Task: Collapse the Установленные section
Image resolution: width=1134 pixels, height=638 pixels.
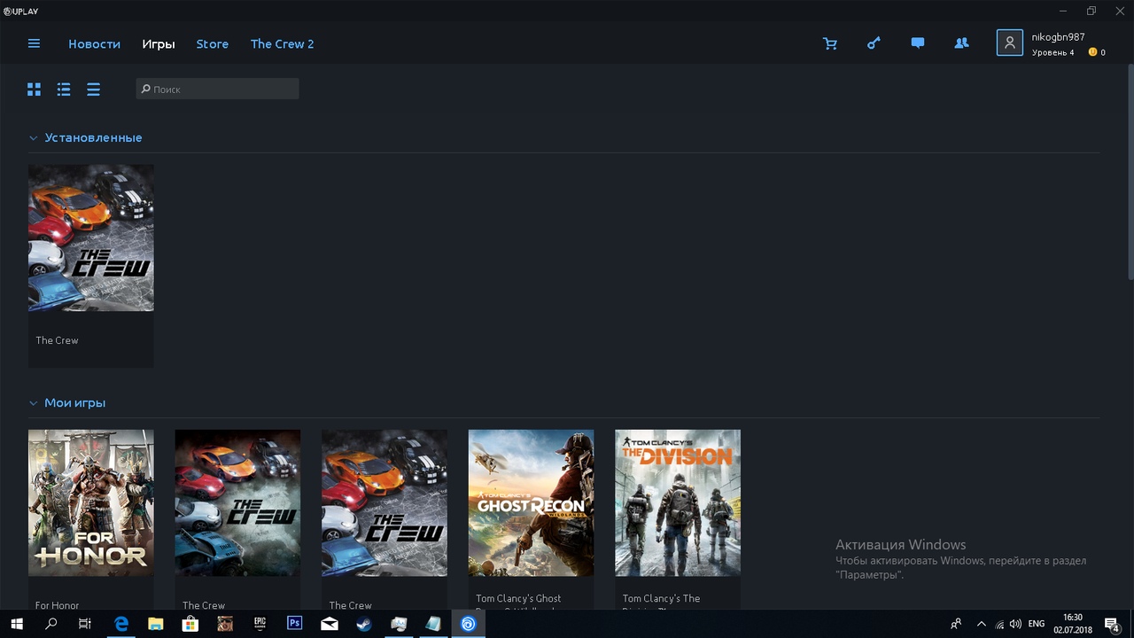Action: click(x=33, y=138)
